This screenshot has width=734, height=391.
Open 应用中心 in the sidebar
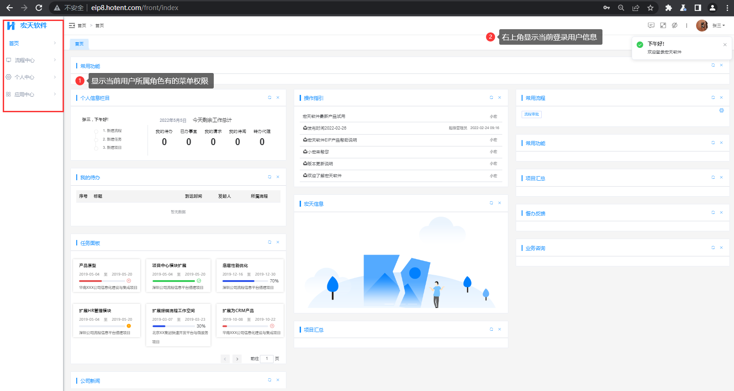(x=31, y=94)
